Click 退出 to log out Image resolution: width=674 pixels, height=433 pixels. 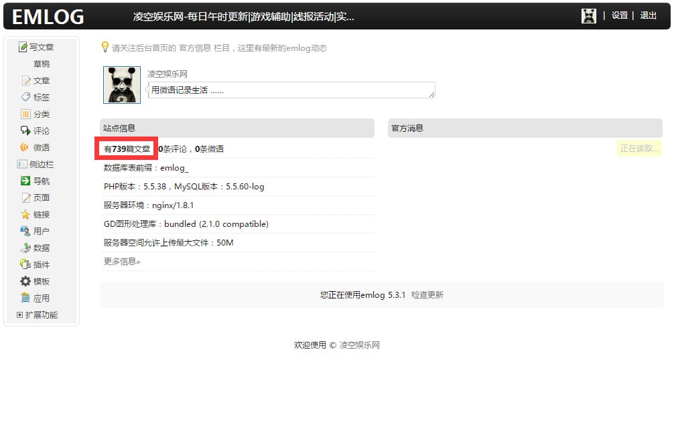647,15
